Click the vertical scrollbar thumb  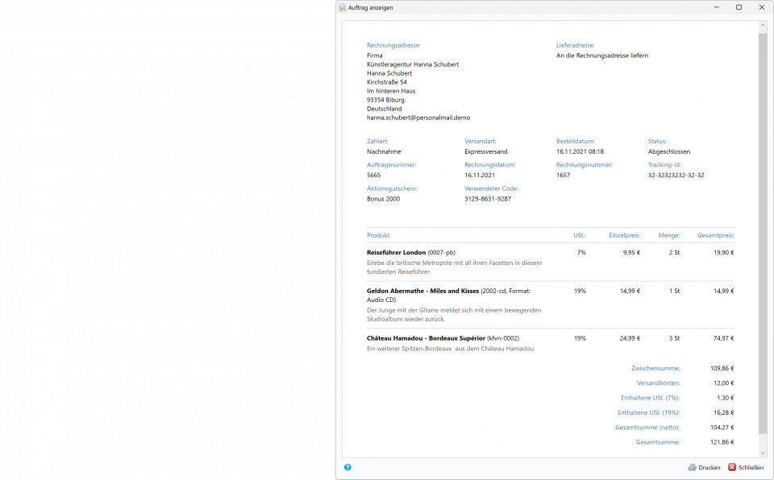[763, 232]
